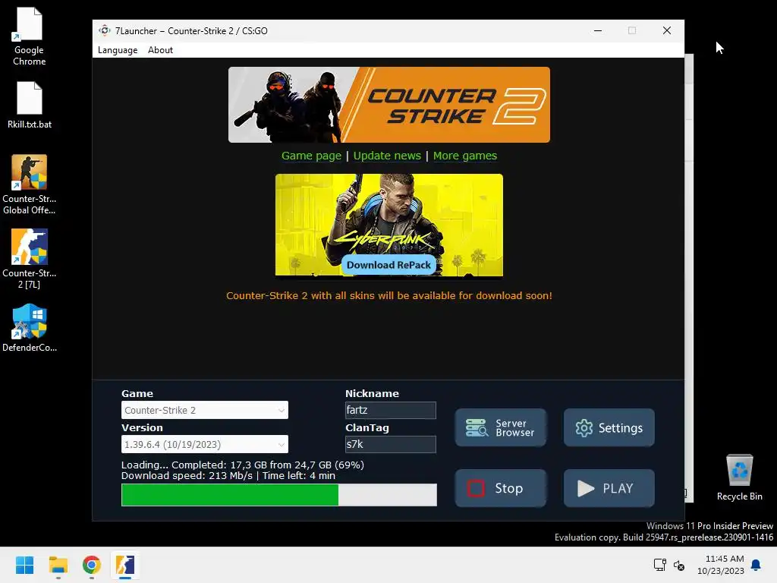The image size is (777, 583).
Task: Open File Explorer from taskbar
Action: 58,565
